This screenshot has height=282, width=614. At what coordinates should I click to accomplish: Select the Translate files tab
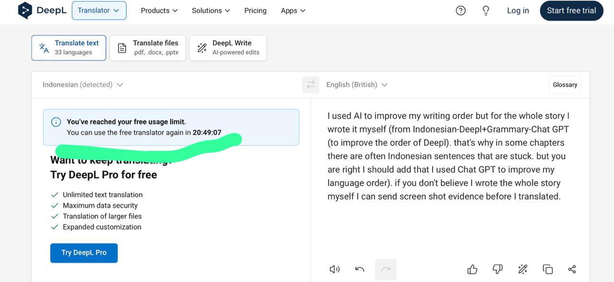148,48
